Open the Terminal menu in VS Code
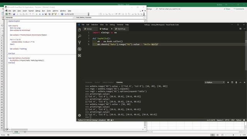 120,25
